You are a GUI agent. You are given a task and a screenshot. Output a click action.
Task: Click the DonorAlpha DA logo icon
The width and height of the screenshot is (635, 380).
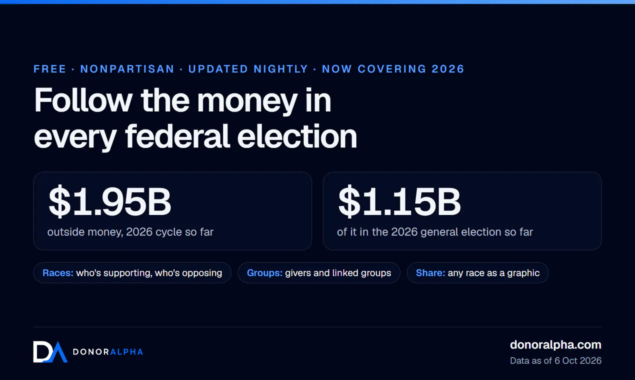click(50, 352)
